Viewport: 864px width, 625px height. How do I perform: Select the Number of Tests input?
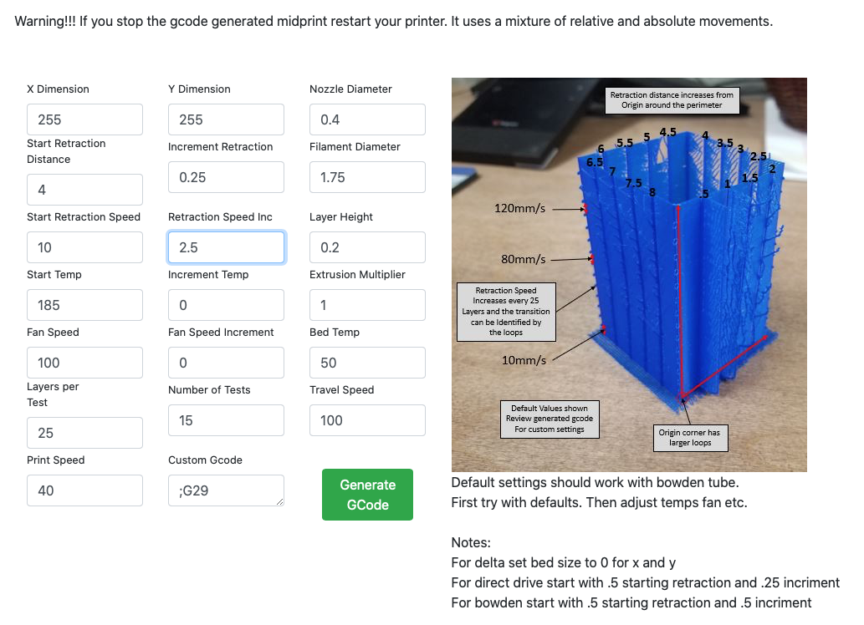click(226, 420)
